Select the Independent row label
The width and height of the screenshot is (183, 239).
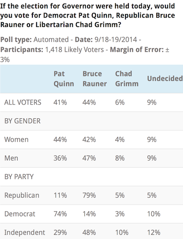25,233
